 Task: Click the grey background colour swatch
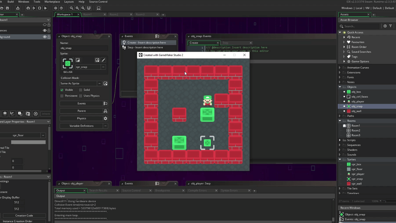(28, 142)
